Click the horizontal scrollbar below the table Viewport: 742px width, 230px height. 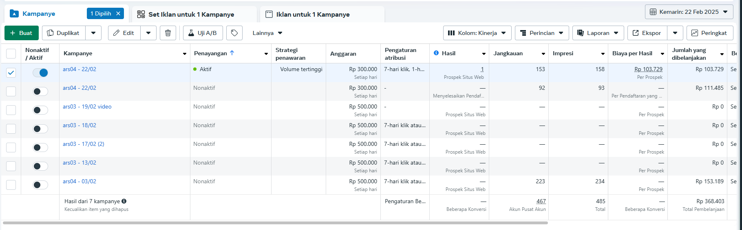coord(275,223)
